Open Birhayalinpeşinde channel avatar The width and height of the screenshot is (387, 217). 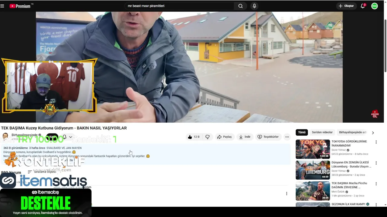click(x=5, y=137)
